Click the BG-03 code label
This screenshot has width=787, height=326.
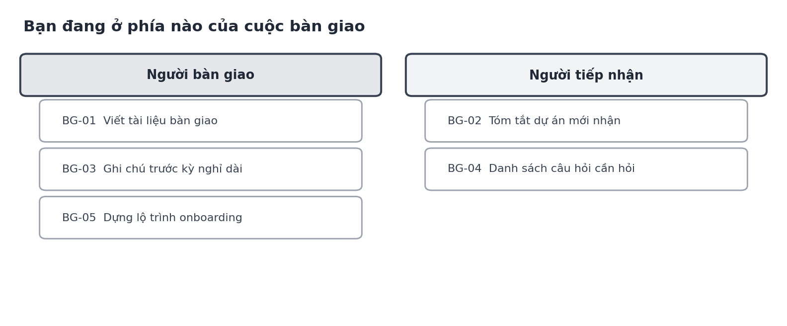[79, 169]
